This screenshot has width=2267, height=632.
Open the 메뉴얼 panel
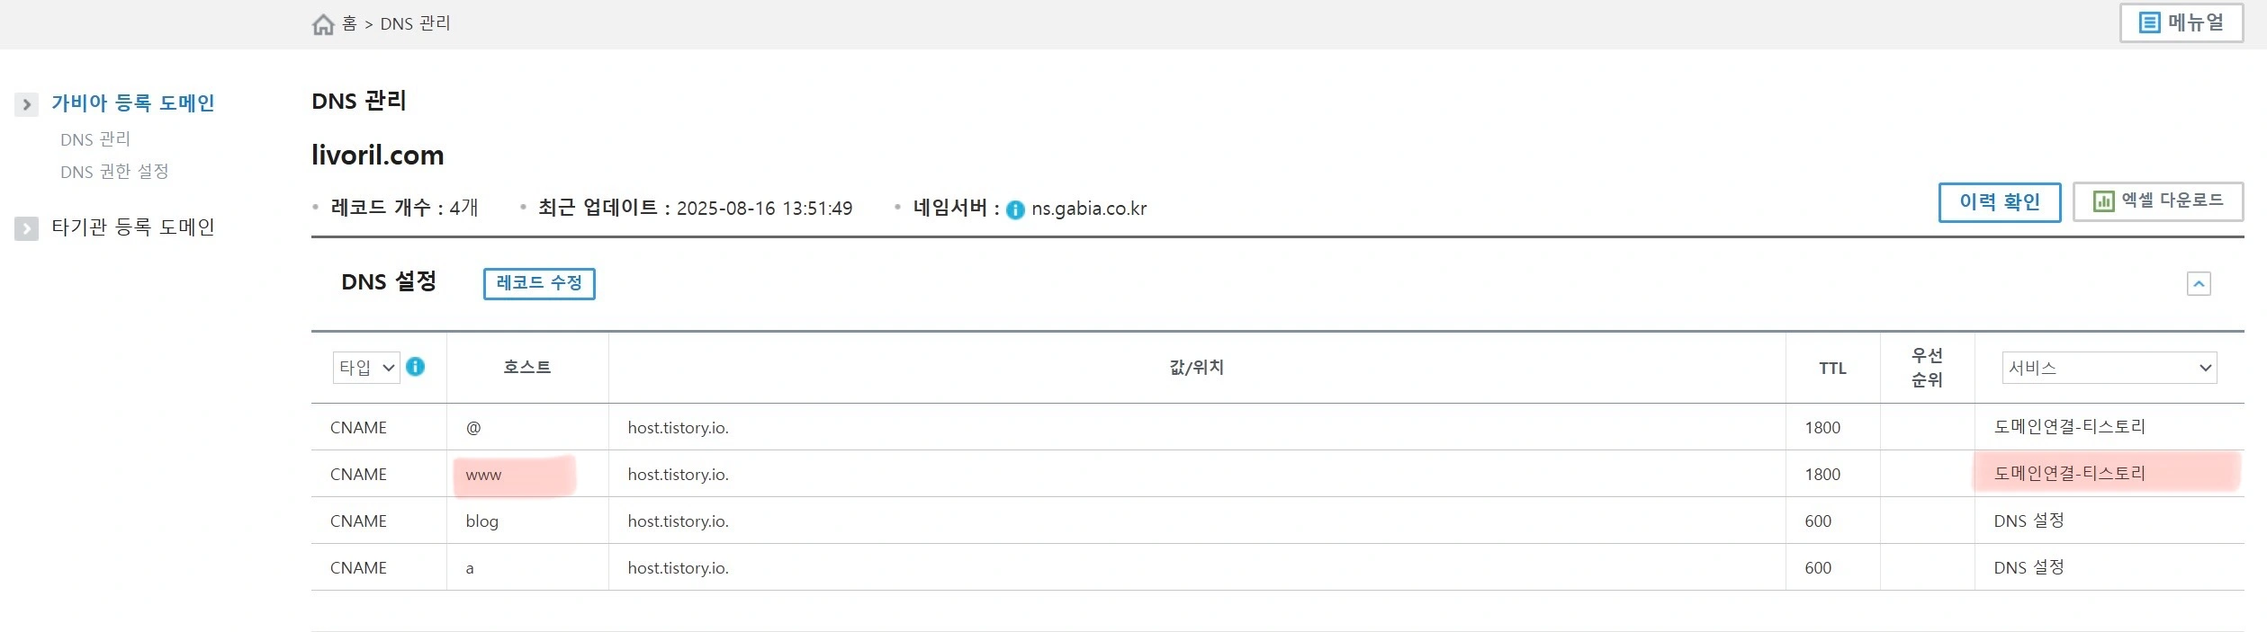click(2181, 22)
